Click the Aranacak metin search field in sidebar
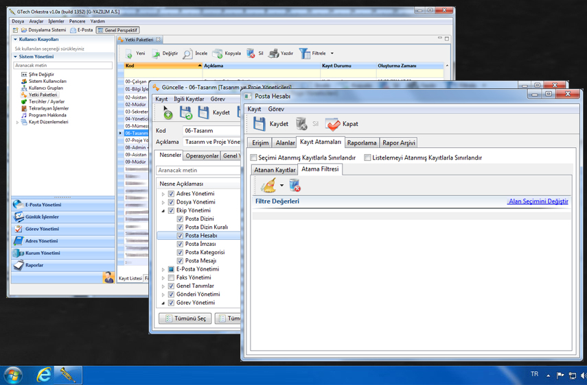 [x=62, y=66]
